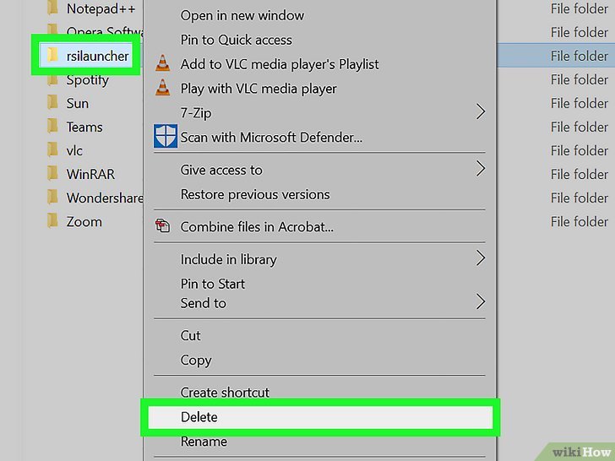Expand the Include in library submenu arrow

(481, 258)
